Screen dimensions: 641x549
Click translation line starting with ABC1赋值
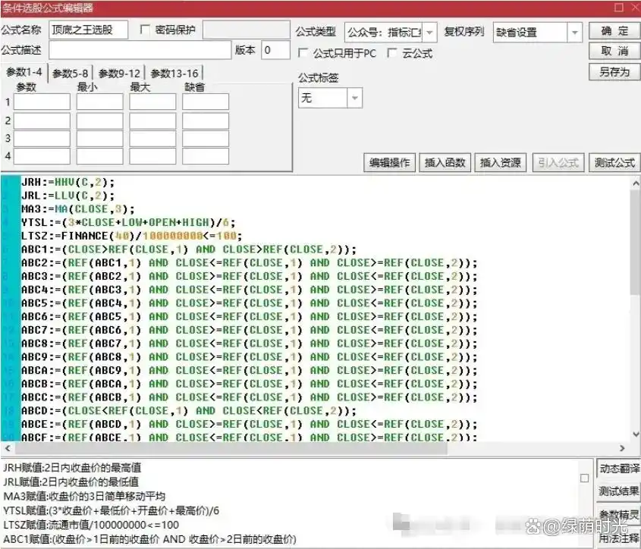coord(149,540)
